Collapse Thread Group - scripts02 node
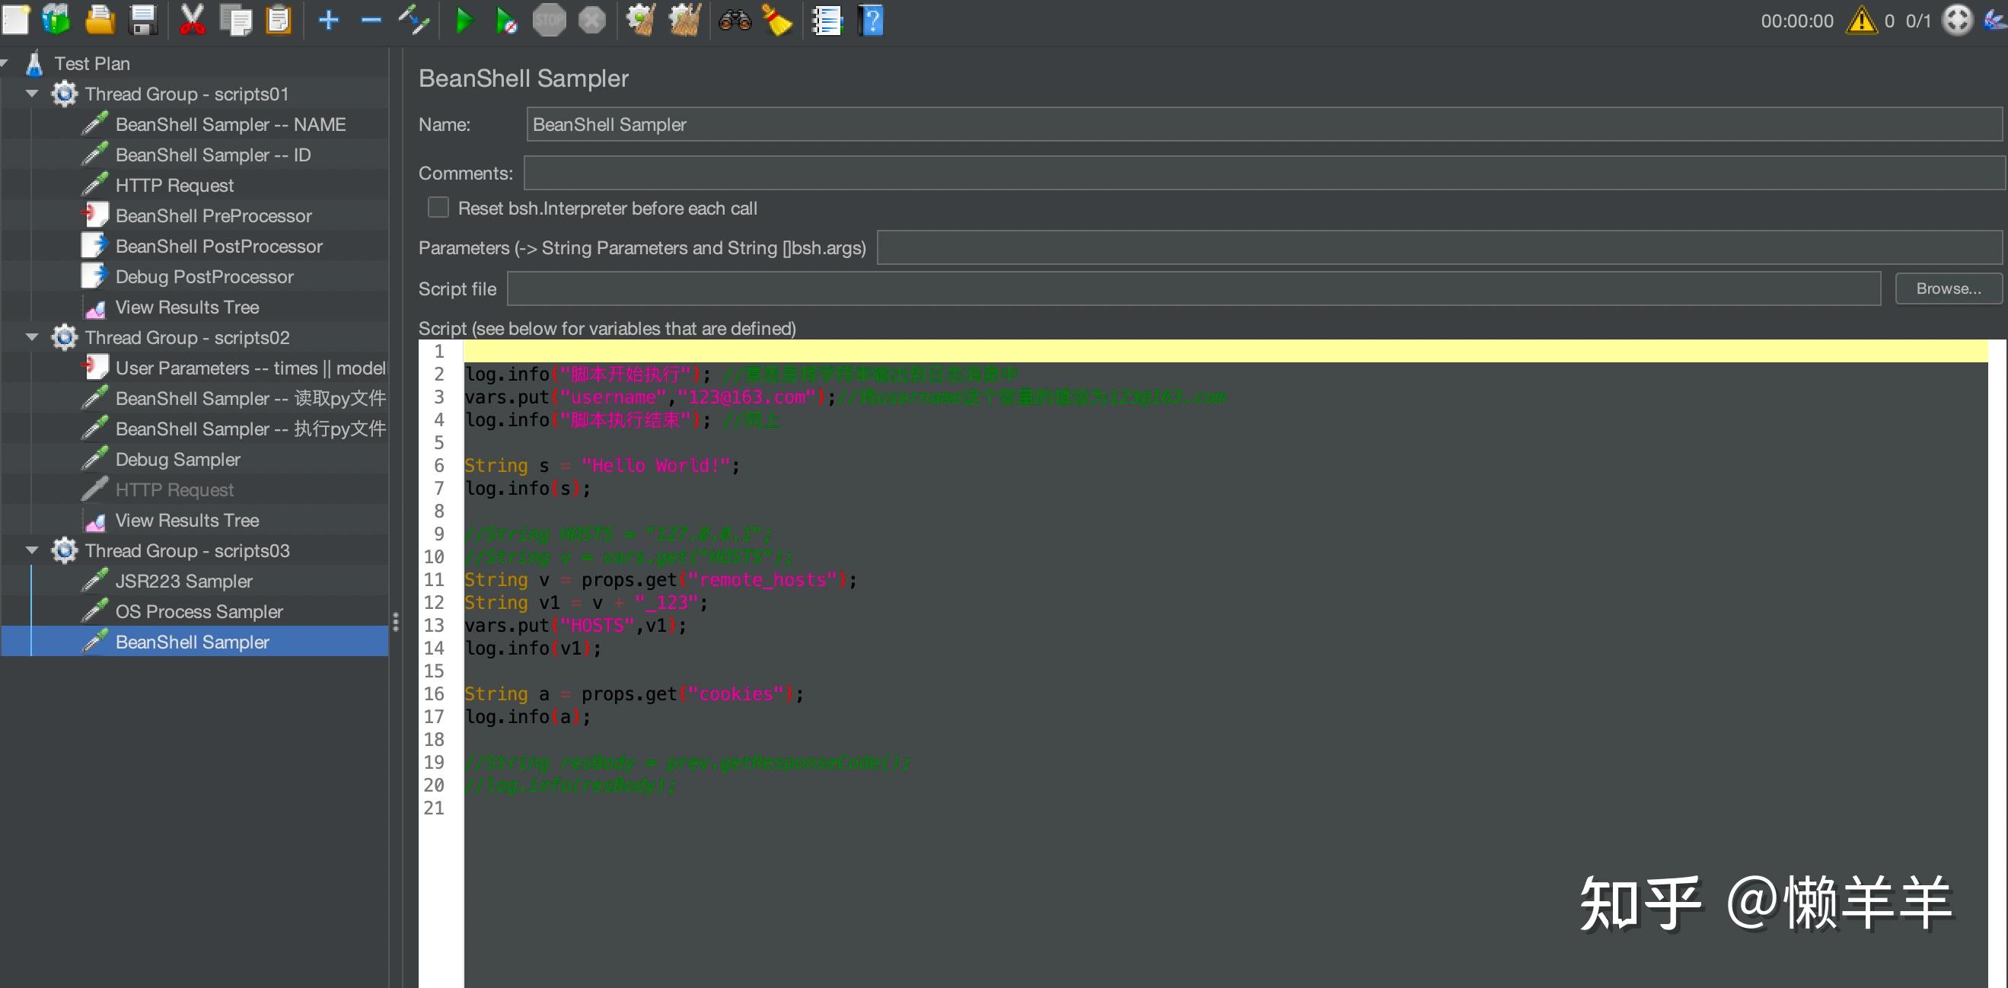 coord(32,337)
